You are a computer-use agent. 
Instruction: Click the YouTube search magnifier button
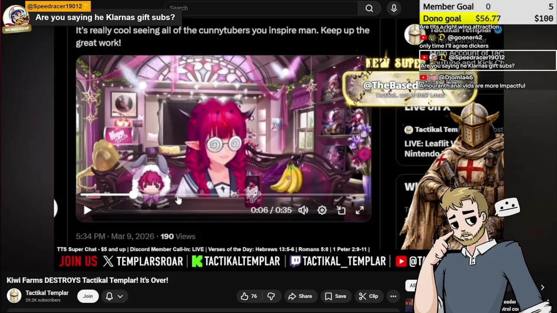click(x=369, y=8)
